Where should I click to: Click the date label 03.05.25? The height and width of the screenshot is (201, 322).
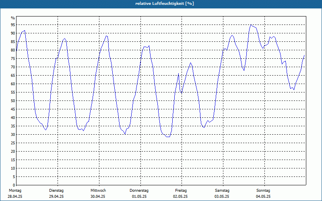pyautogui.click(x=222, y=197)
